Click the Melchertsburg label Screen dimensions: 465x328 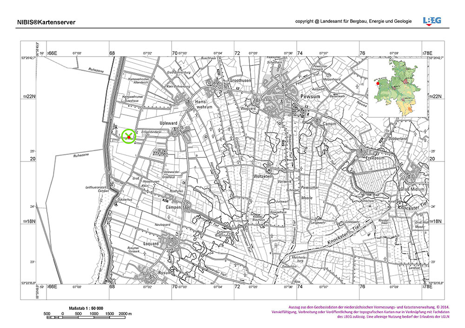(x=299, y=259)
